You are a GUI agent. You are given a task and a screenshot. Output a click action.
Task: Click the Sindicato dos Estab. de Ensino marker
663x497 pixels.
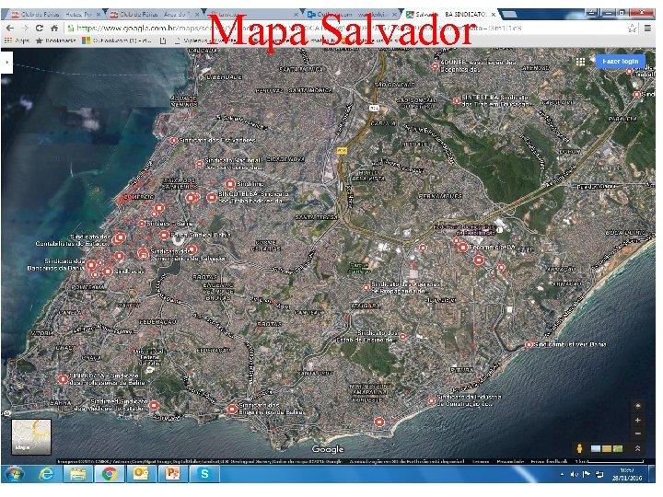(402, 337)
